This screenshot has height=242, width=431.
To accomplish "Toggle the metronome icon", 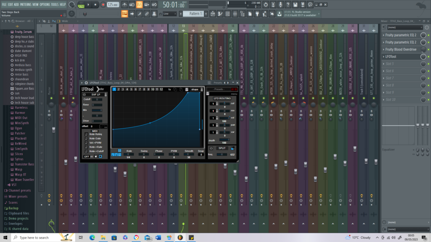I will 124,5.
